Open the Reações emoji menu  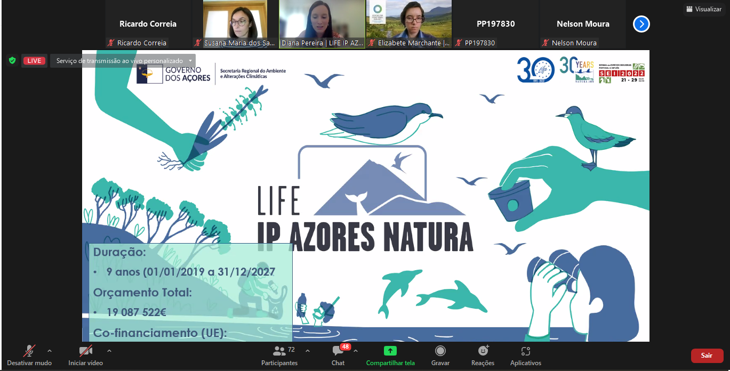(x=483, y=351)
